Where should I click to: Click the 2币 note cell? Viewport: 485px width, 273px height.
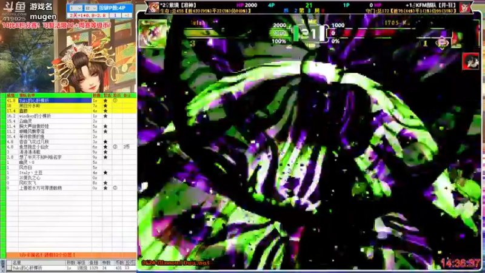(x=127, y=147)
